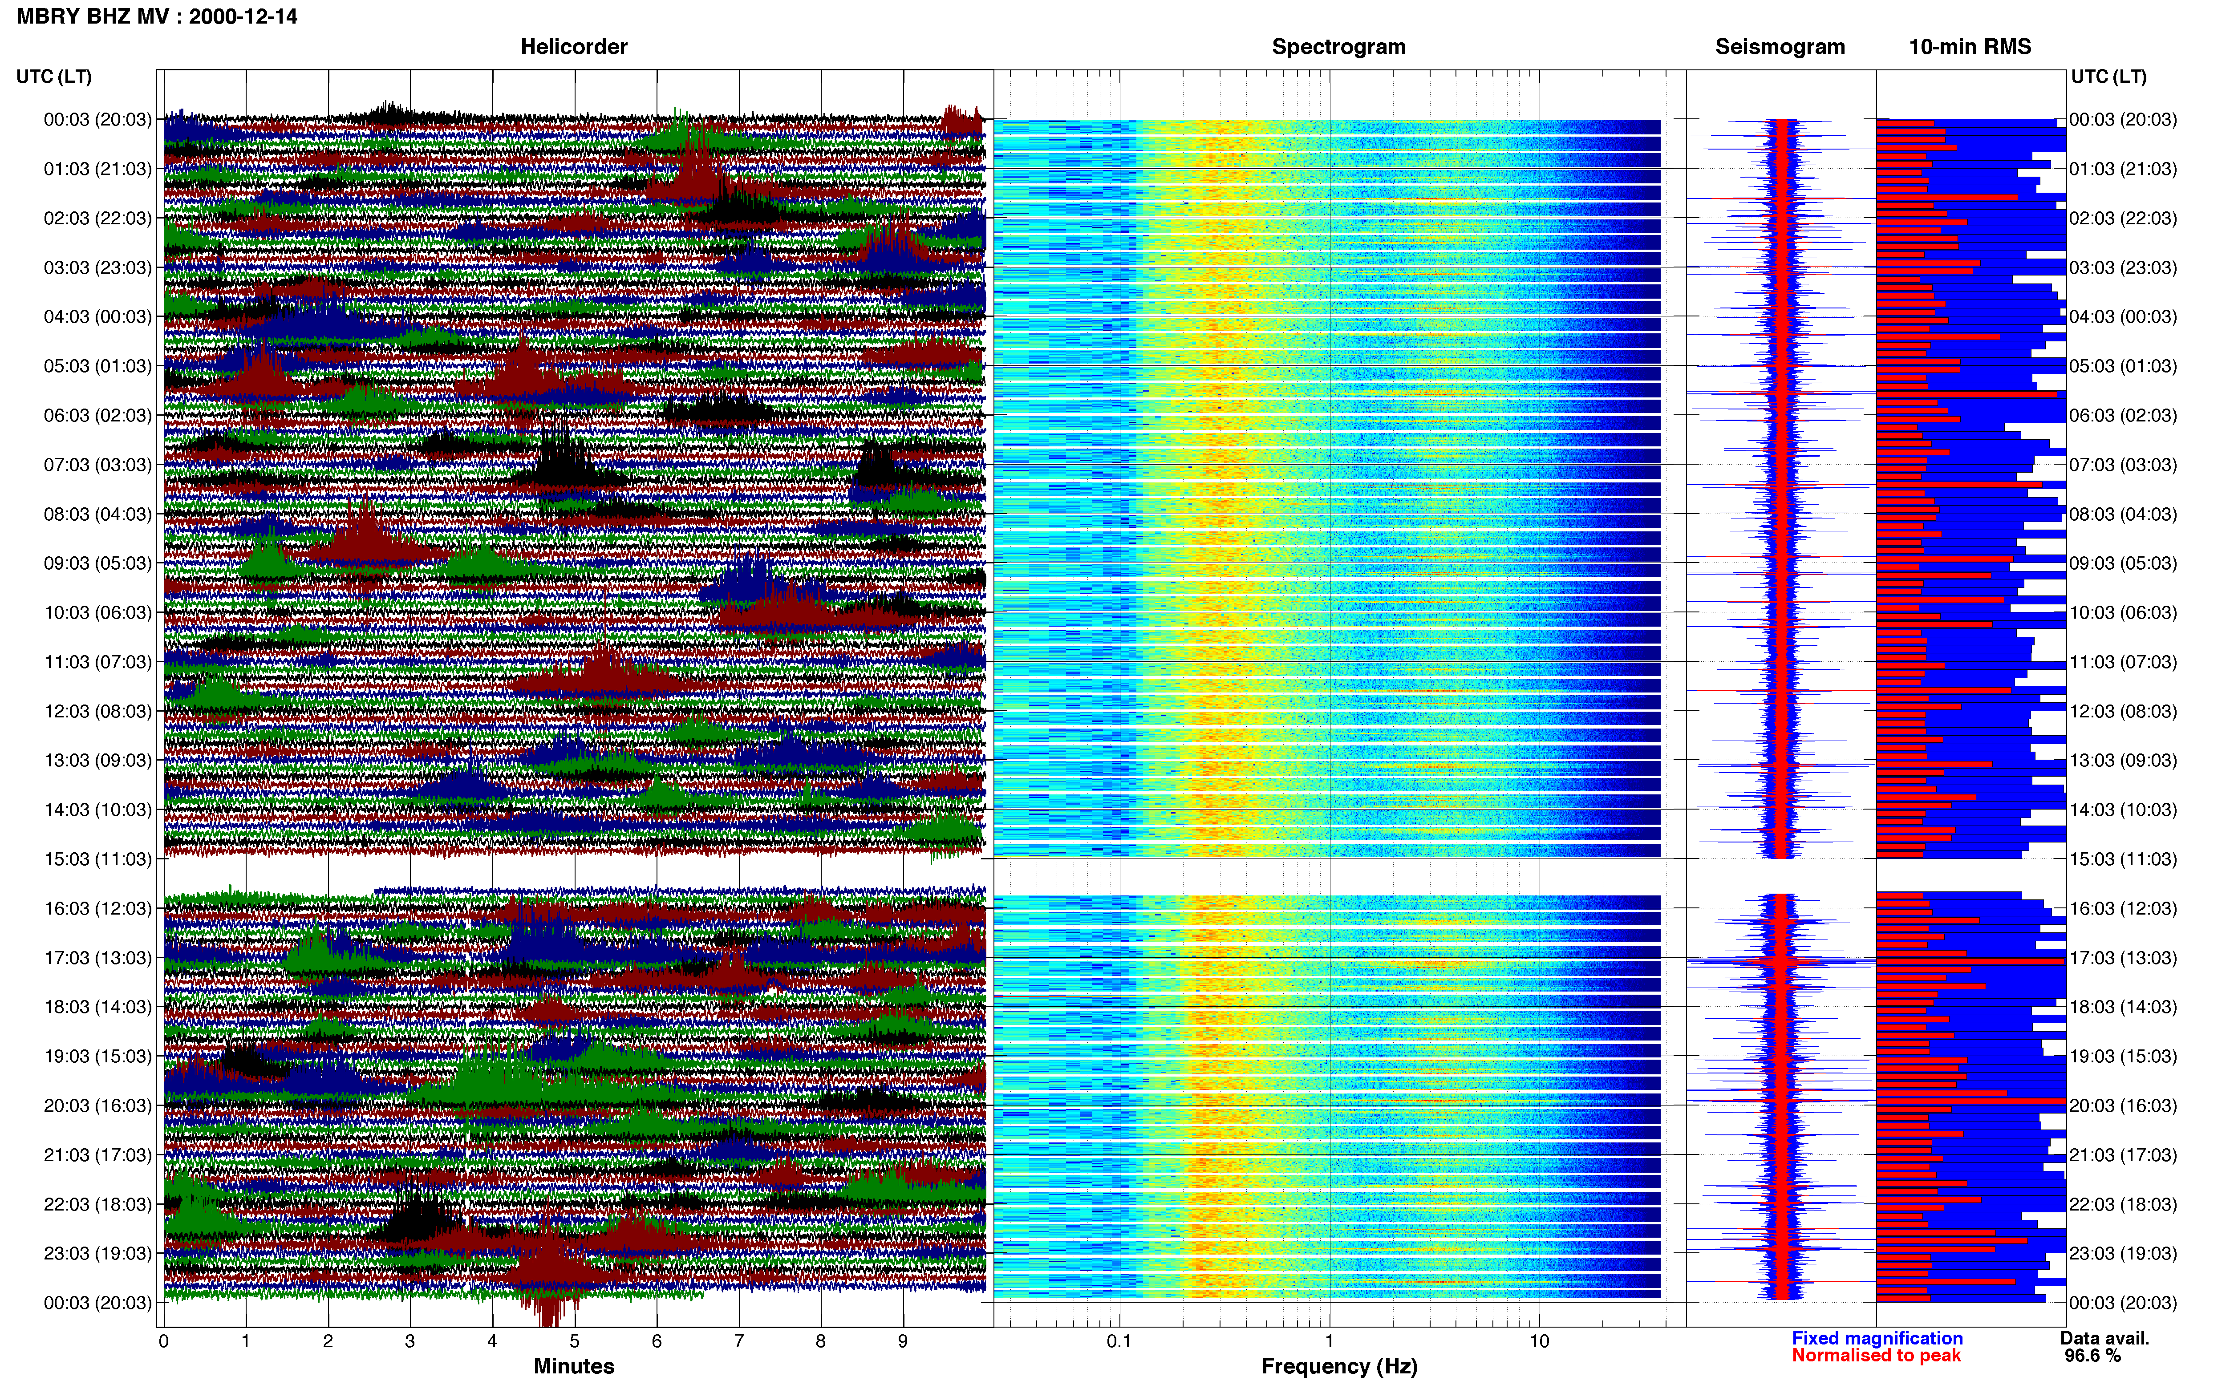Click the title 'MBRY BHZ MV : 2000-12-14'
Viewport: 2234px width, 1397px height.
(157, 16)
